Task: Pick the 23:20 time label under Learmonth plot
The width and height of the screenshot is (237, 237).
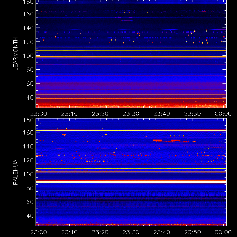Action: (x=100, y=114)
